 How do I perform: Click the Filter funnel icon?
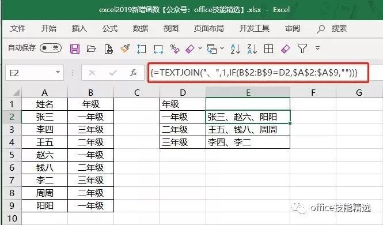tap(302, 48)
